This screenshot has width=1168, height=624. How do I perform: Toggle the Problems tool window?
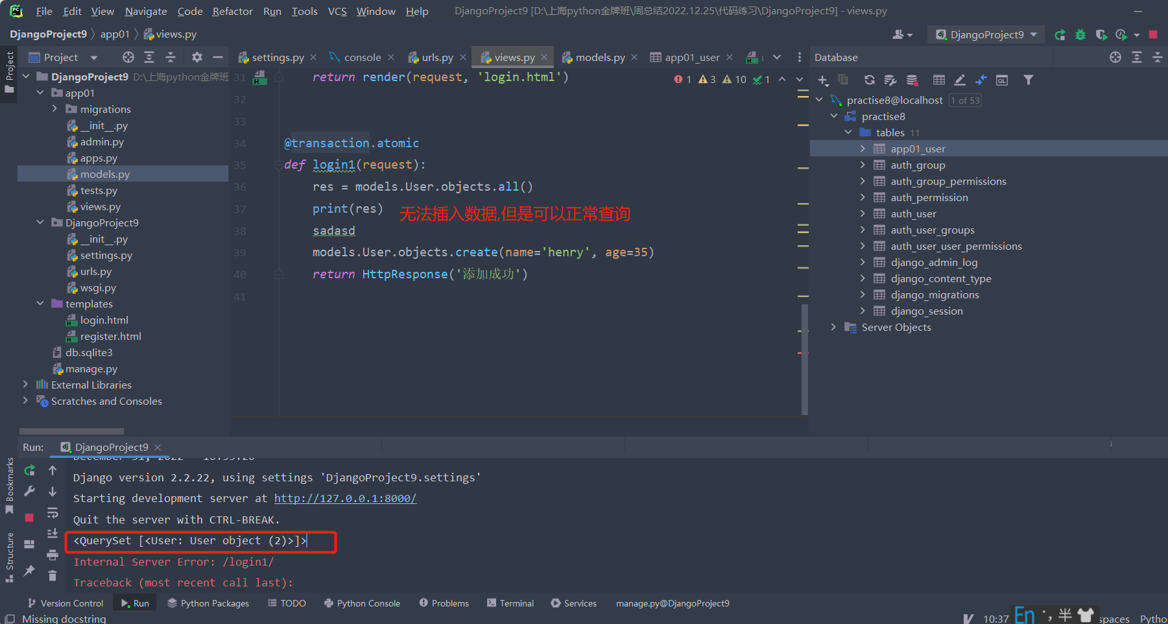tap(444, 603)
